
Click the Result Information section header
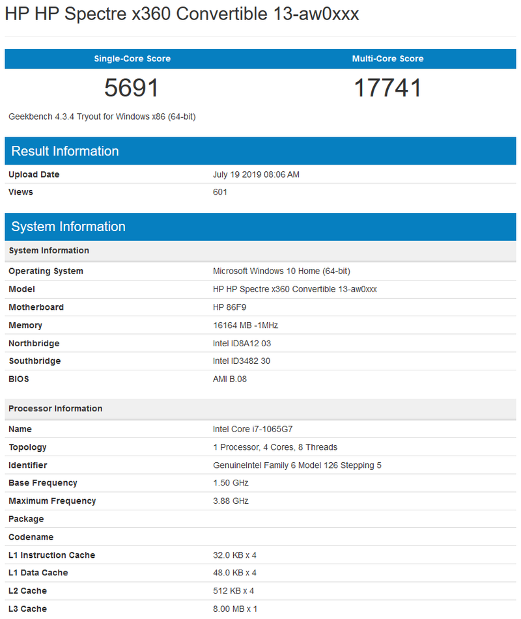[63, 151]
